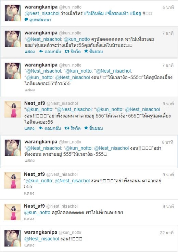Click the favorite star icon in second tweet
178x252 pixels.
[86, 51]
